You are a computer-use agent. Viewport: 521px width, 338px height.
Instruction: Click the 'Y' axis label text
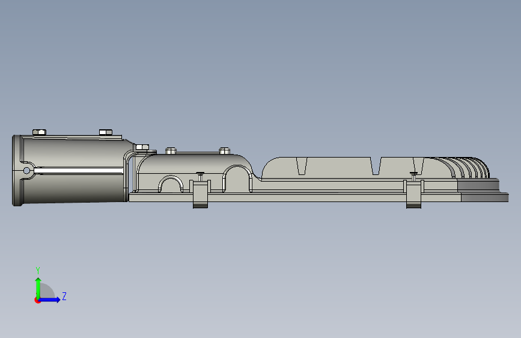coord(38,271)
